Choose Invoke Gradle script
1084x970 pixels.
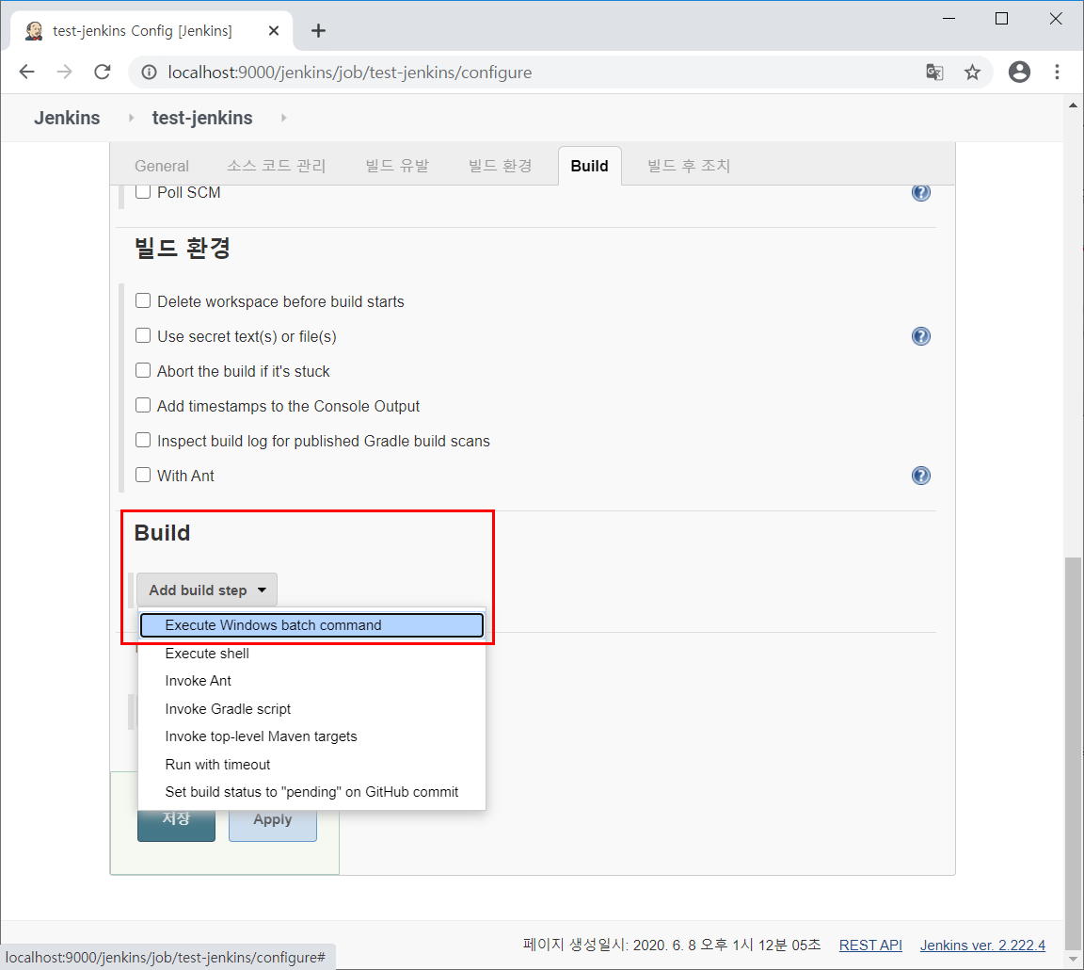point(311,708)
